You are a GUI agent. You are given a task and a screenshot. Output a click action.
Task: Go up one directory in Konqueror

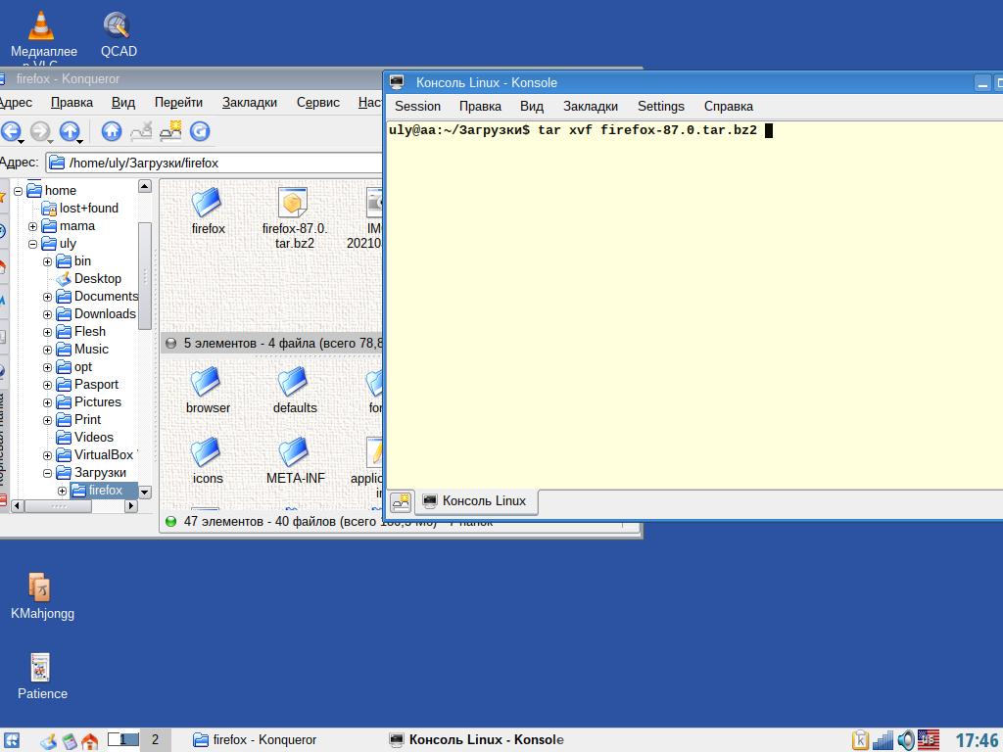[70, 131]
